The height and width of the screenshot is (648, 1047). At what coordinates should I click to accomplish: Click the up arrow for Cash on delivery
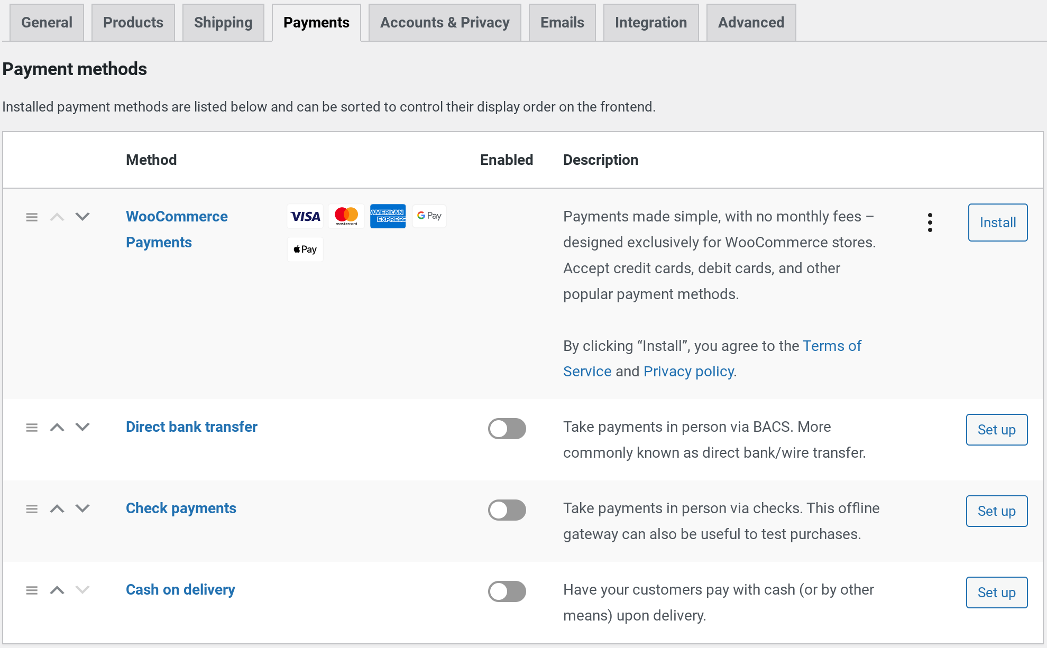tap(56, 590)
